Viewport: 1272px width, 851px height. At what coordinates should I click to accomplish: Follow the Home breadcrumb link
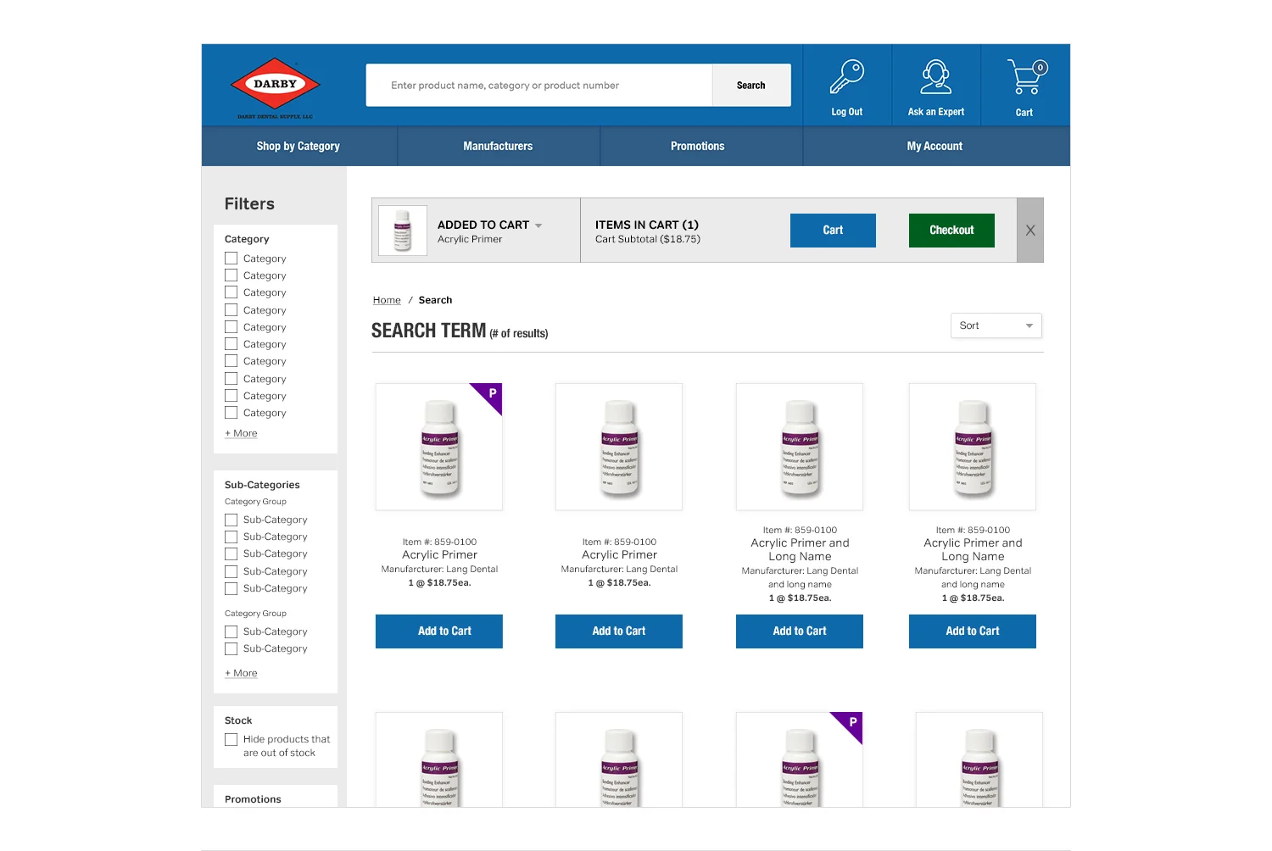(x=387, y=300)
